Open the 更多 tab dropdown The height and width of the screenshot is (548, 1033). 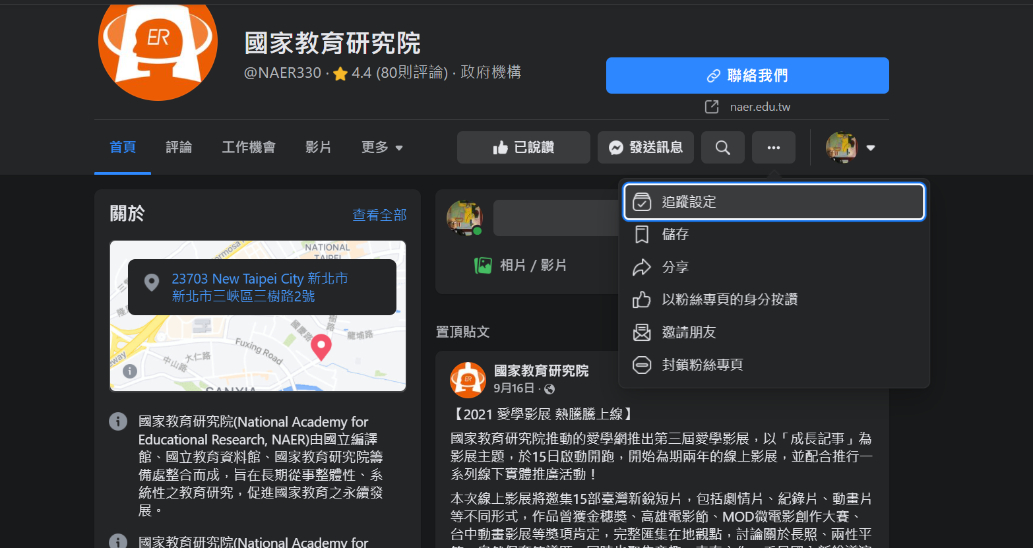click(x=382, y=148)
